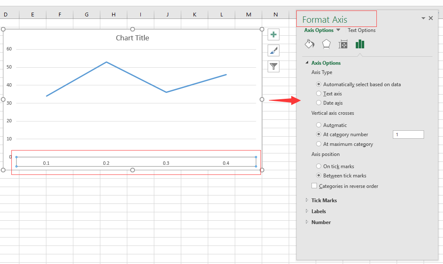Select the Date axis radio option
The image size is (443, 264).
click(x=319, y=103)
